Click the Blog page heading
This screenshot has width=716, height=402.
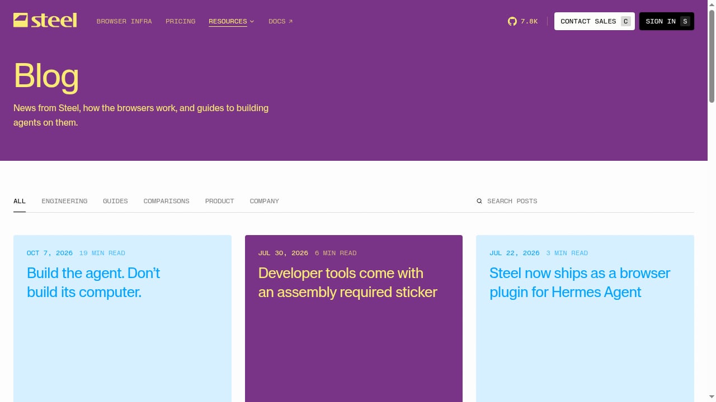coord(46,75)
